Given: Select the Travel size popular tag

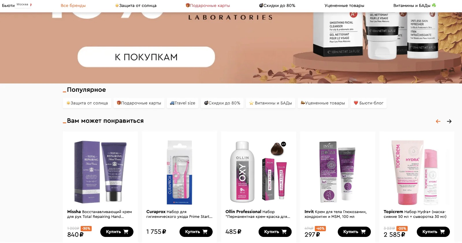Looking at the screenshot, I should coord(183,103).
